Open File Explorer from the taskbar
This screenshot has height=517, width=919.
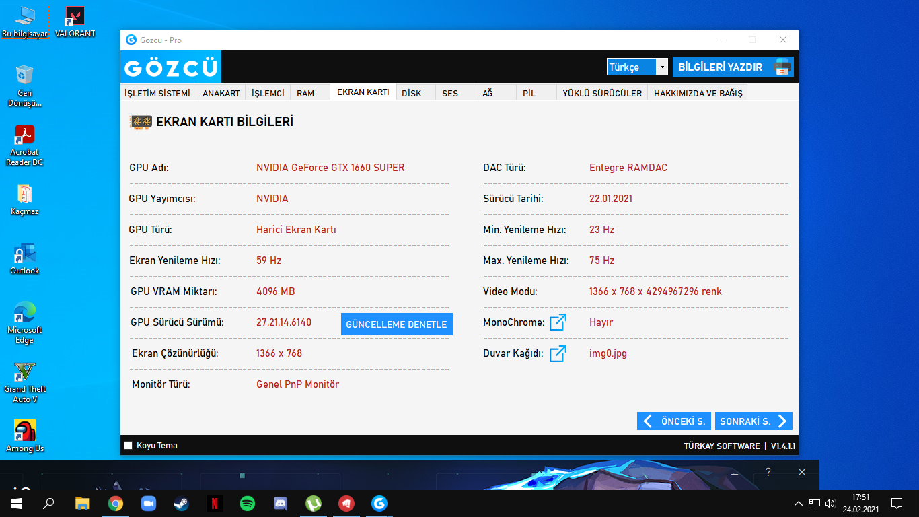tap(83, 503)
